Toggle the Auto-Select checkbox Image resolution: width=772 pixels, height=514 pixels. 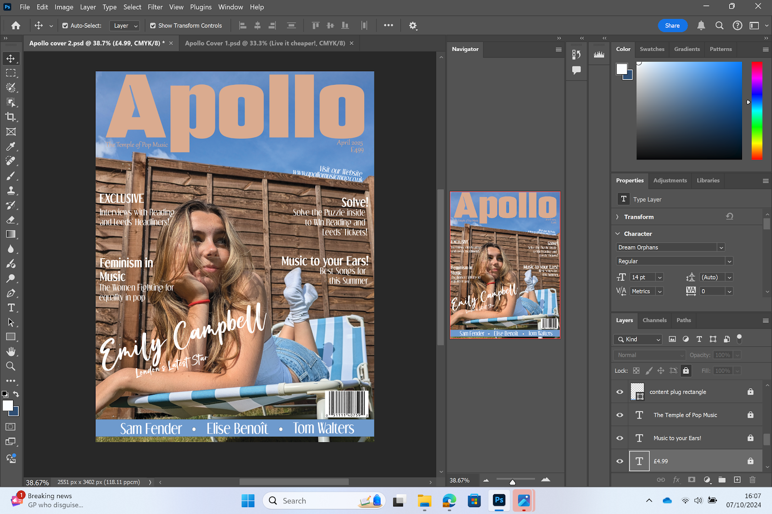pos(65,26)
